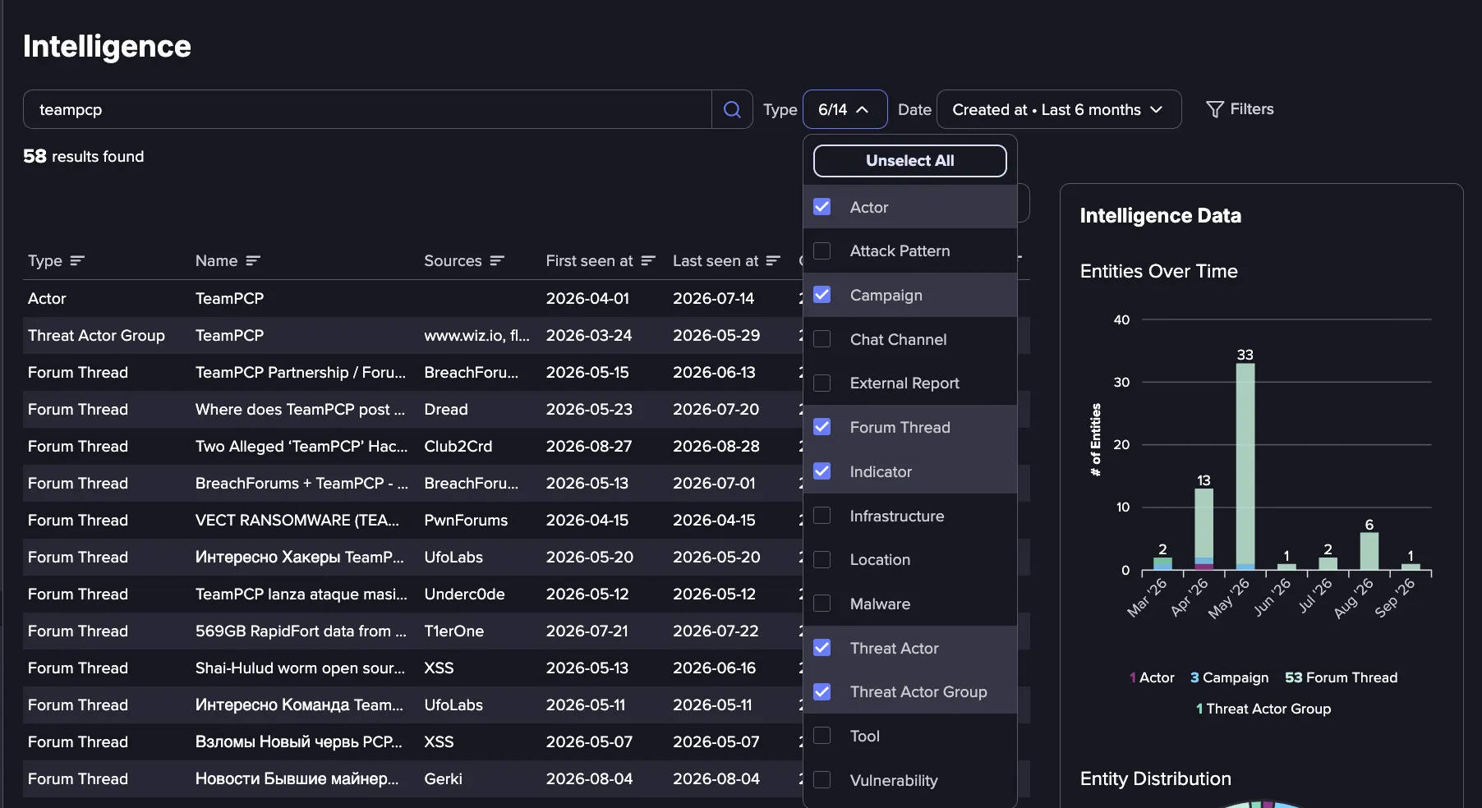Select the Infrastructure type option

(x=910, y=516)
